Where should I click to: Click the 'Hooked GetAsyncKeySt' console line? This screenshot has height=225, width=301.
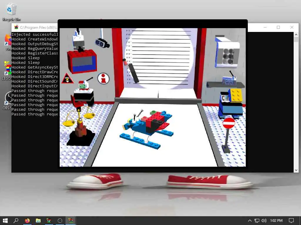(x=35, y=67)
